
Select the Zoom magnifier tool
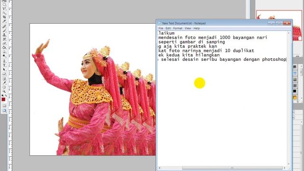[4, 91]
